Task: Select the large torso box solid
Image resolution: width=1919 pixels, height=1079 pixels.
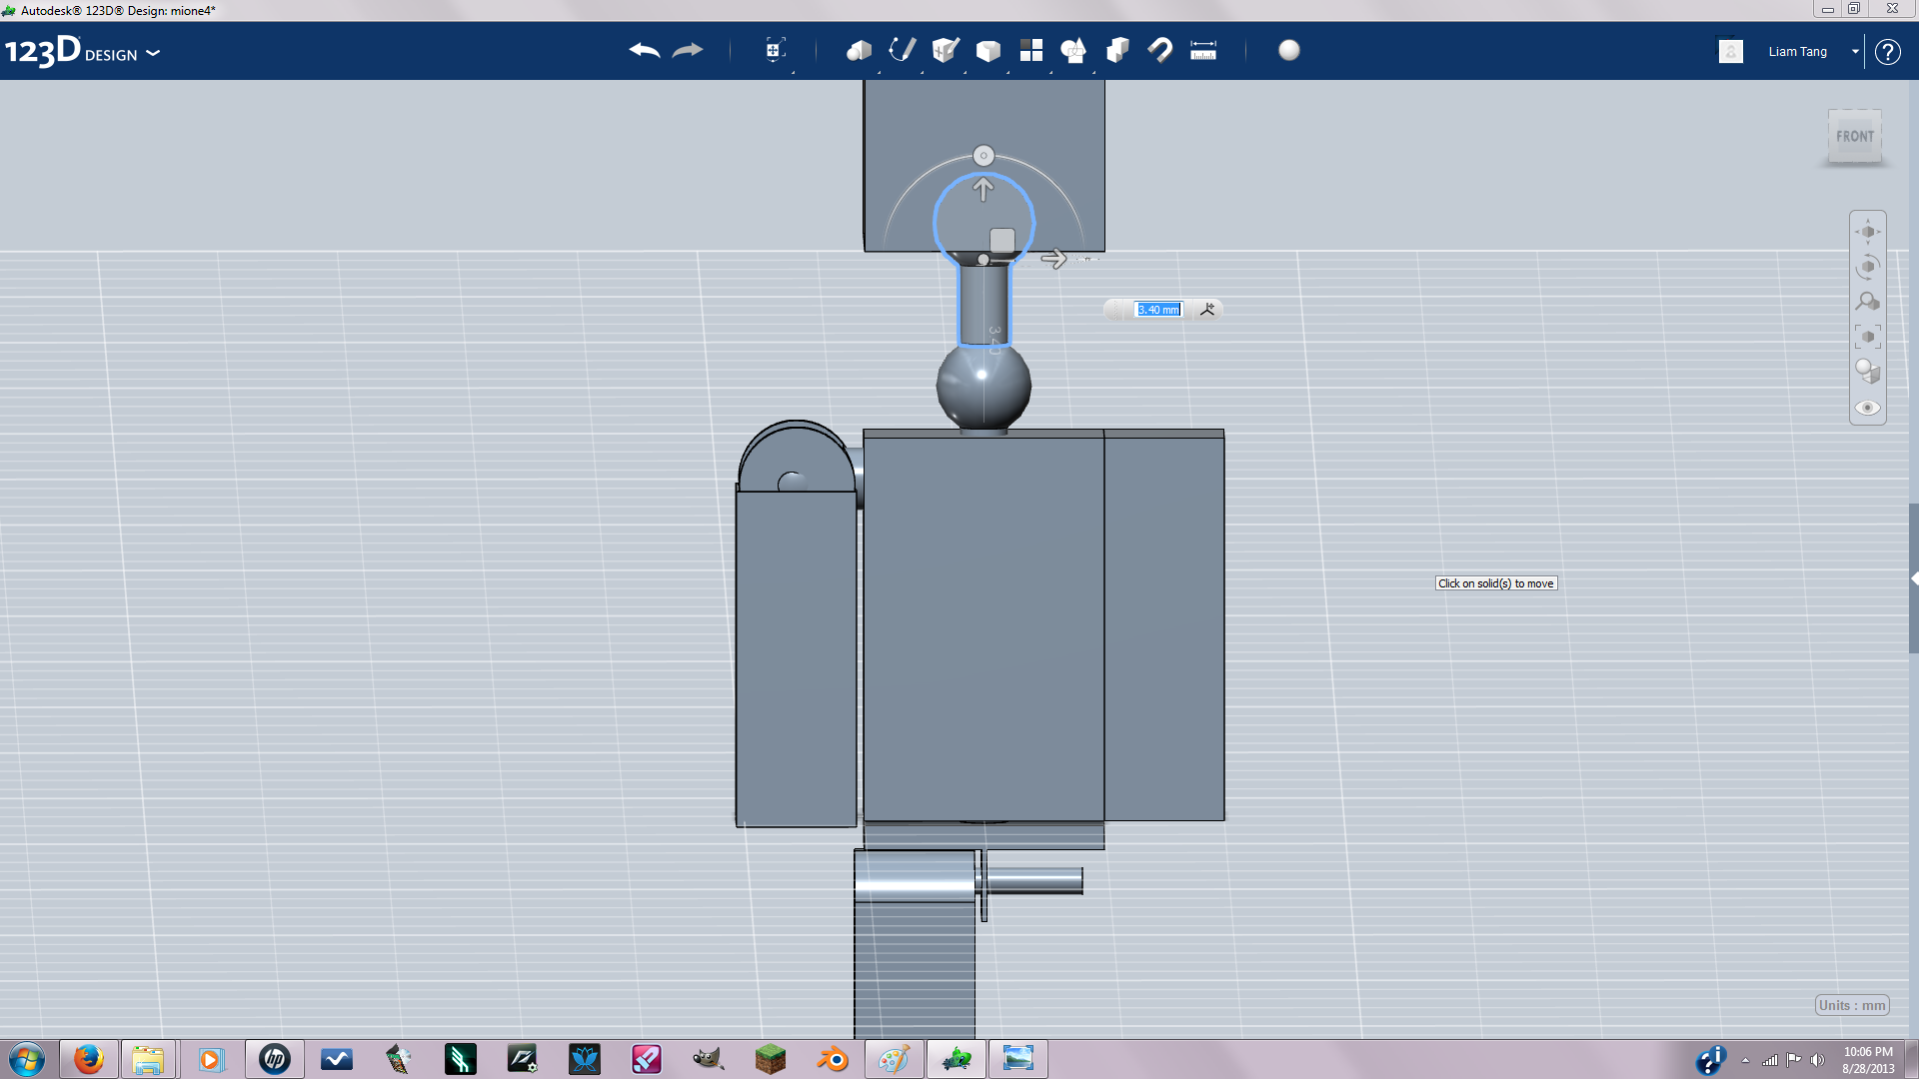Action: click(983, 627)
